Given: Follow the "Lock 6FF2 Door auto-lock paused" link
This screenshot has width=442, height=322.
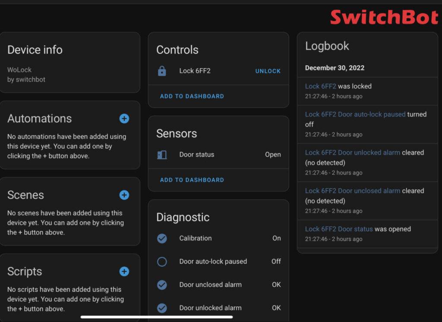Looking at the screenshot, I should pos(354,114).
